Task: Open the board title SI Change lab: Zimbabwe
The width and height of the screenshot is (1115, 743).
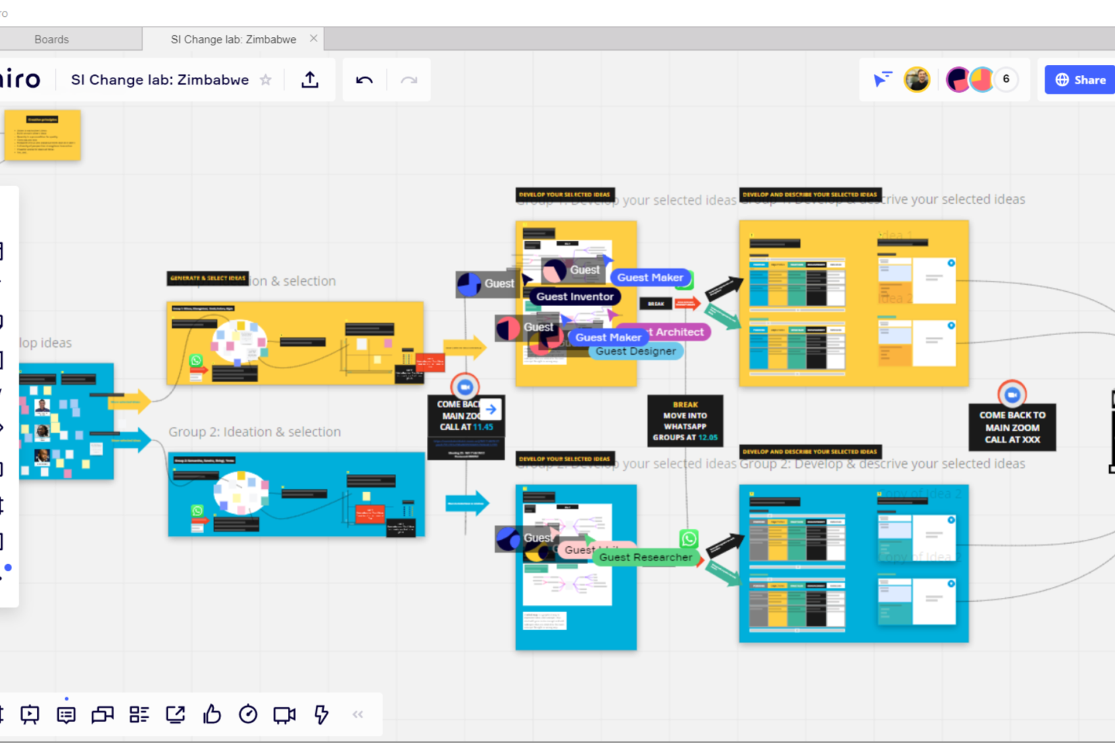Action: point(160,80)
